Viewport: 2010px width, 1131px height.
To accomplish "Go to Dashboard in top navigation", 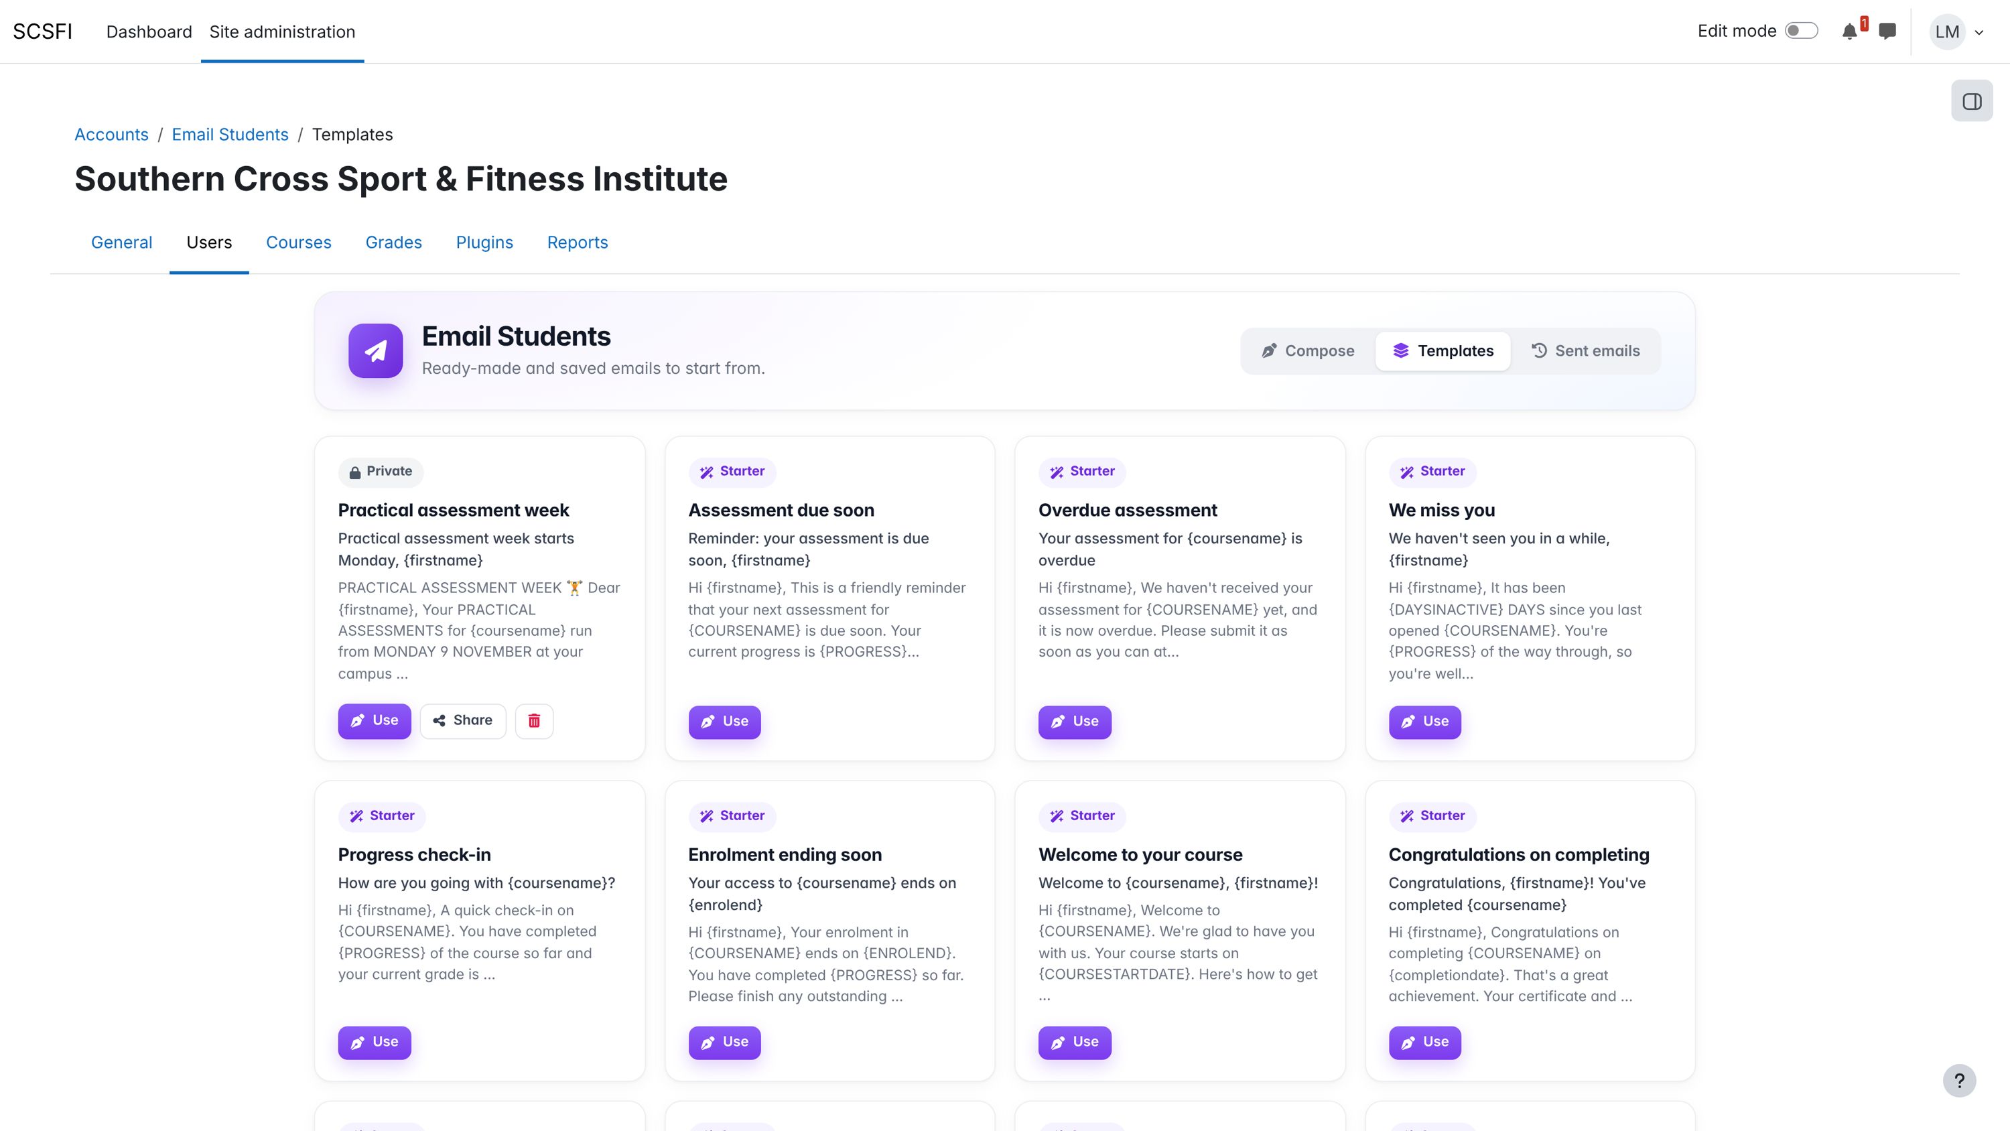I will point(149,32).
